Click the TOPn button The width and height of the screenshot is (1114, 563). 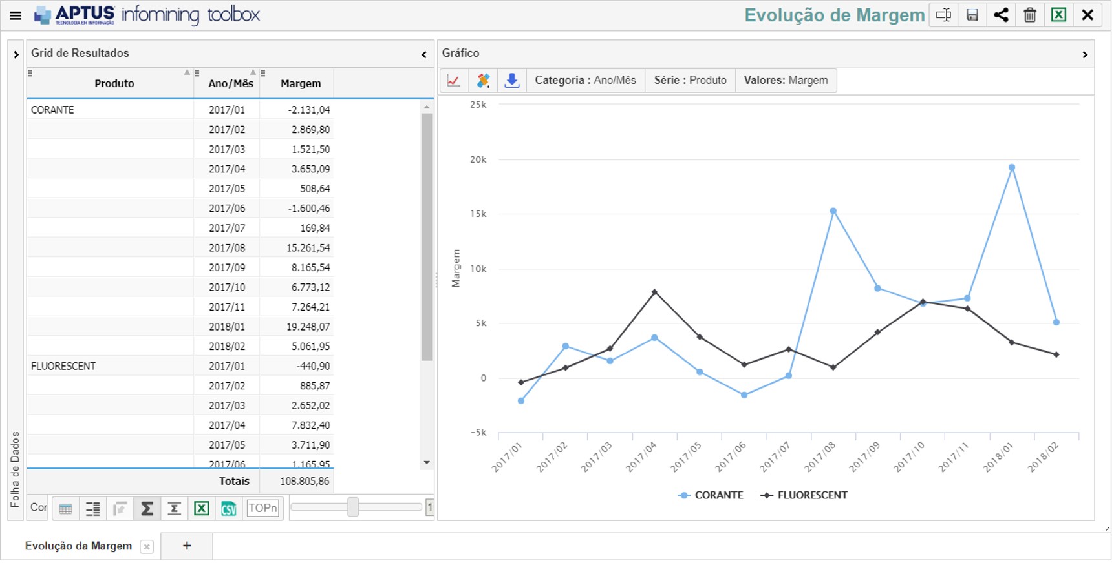pos(262,508)
